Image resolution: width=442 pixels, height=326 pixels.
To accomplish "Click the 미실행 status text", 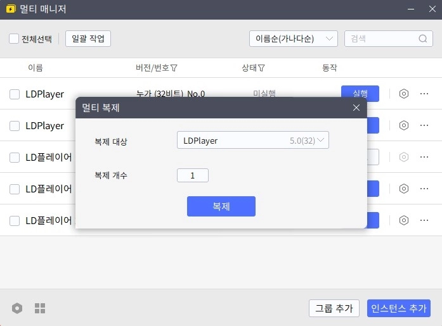I will point(264,93).
